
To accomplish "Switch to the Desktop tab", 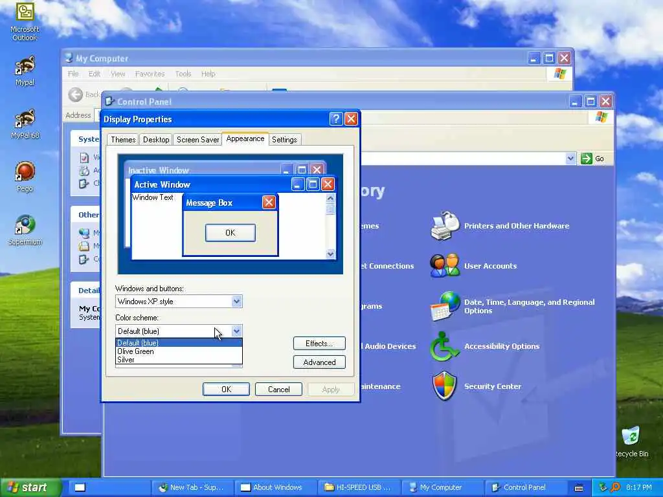I will (x=156, y=140).
